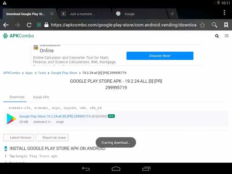Click the Online calculator ad title
Viewport: 232px width, 174px height.
47,50
